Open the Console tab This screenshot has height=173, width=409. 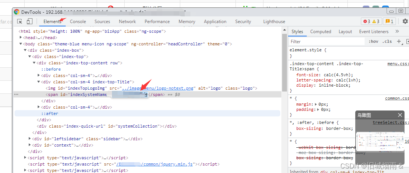[x=78, y=22]
